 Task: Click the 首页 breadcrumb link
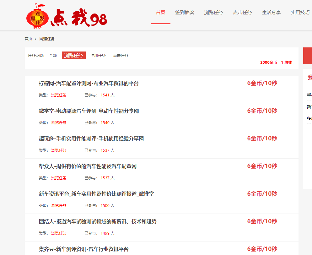tap(29, 39)
